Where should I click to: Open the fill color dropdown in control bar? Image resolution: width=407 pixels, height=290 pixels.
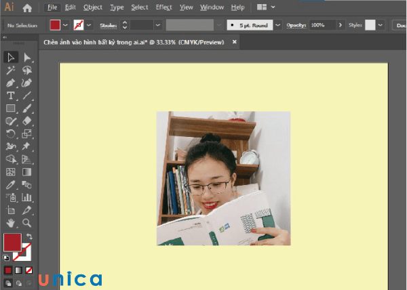click(x=66, y=25)
